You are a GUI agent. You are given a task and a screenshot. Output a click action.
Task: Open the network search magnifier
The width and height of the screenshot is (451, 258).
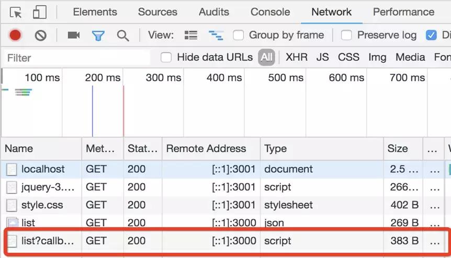(x=123, y=36)
